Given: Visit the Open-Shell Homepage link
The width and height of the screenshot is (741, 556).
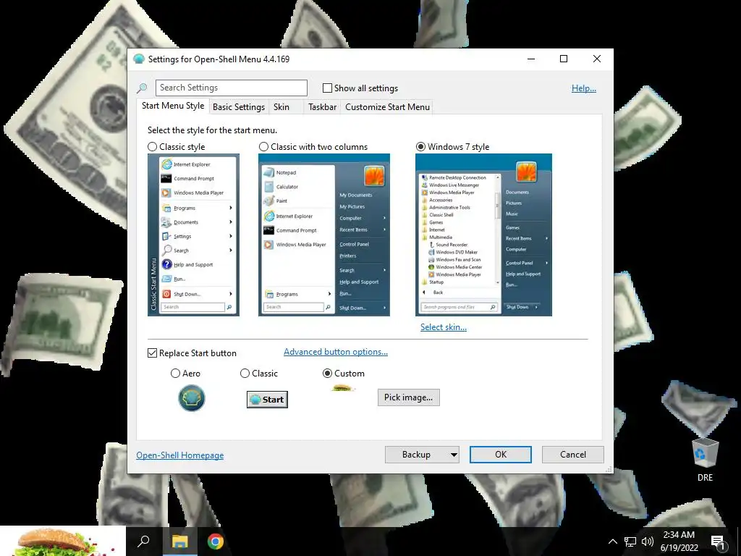Looking at the screenshot, I should click(180, 455).
